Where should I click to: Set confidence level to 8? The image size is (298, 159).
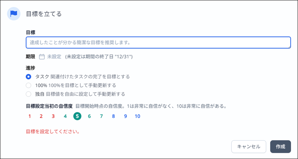[113, 116]
